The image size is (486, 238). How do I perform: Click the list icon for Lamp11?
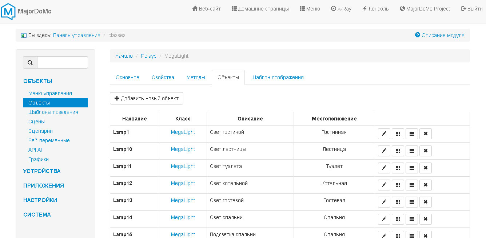tap(411, 168)
